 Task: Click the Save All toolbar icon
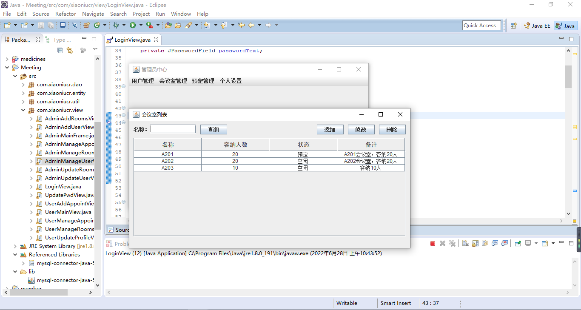[51, 25]
